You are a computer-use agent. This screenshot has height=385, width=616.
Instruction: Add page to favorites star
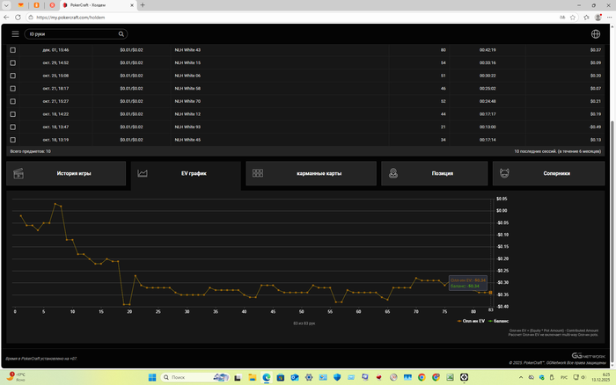click(x=573, y=18)
